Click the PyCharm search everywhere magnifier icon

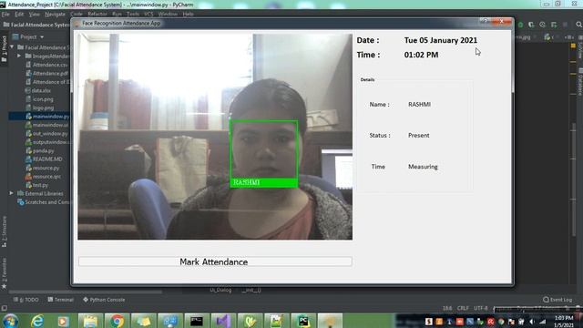(x=578, y=25)
